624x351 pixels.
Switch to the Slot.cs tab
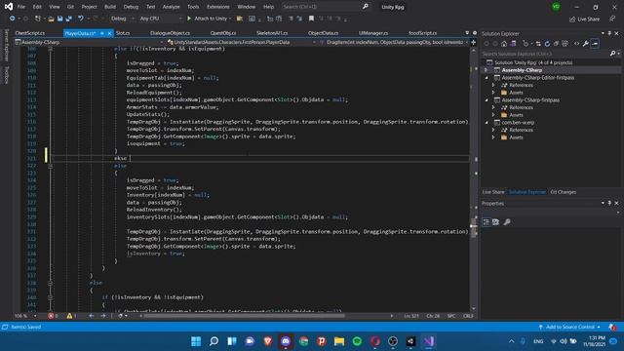(123, 33)
